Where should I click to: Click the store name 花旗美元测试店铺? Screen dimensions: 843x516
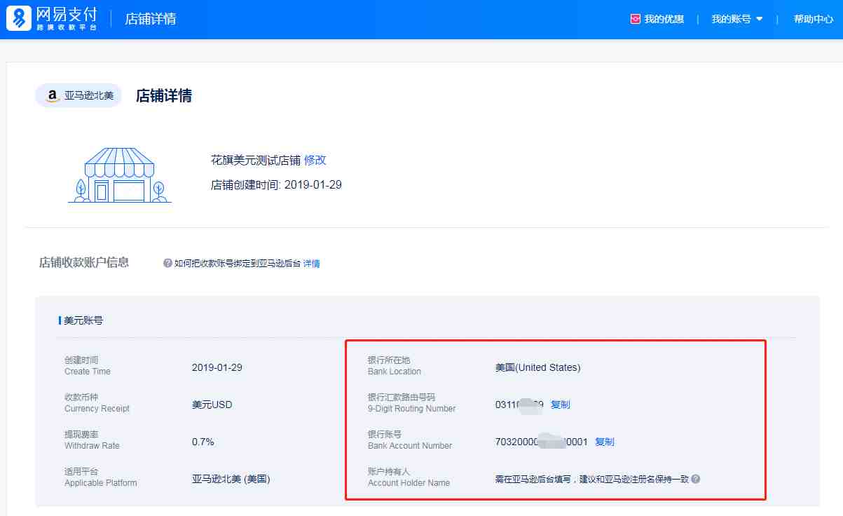pos(256,160)
